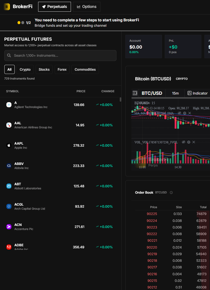Image resolution: width=210 pixels, height=290 pixels.
Task: Open the MA indicator settings gear
Action: point(184,113)
